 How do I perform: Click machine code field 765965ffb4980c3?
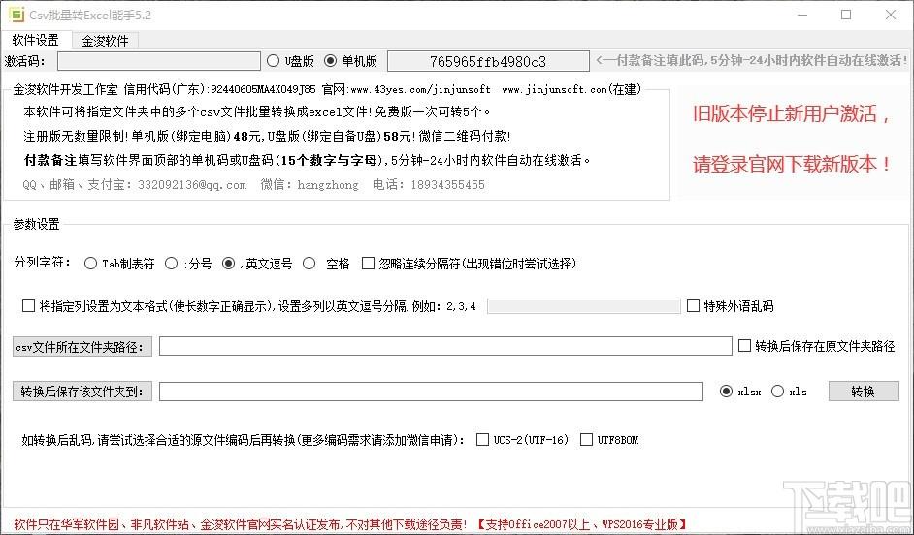click(x=488, y=61)
